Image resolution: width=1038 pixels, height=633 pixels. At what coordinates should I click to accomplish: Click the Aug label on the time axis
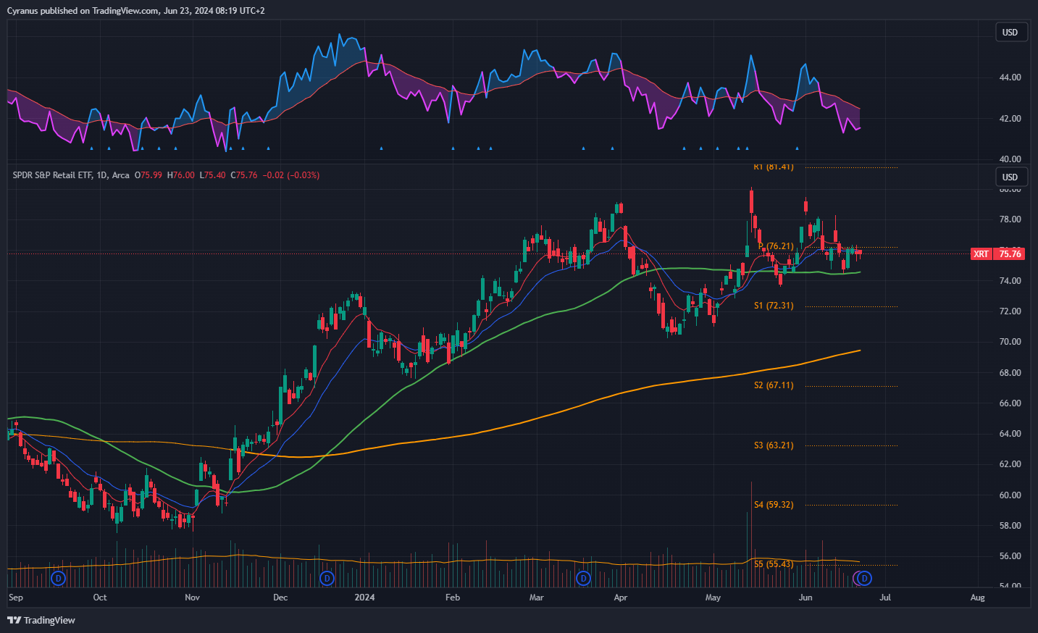(x=978, y=598)
